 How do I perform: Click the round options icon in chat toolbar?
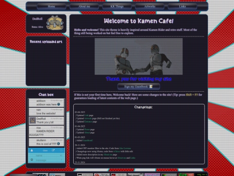point(61,150)
